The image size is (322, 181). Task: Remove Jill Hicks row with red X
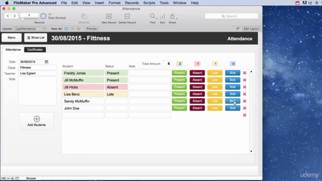pos(245,87)
